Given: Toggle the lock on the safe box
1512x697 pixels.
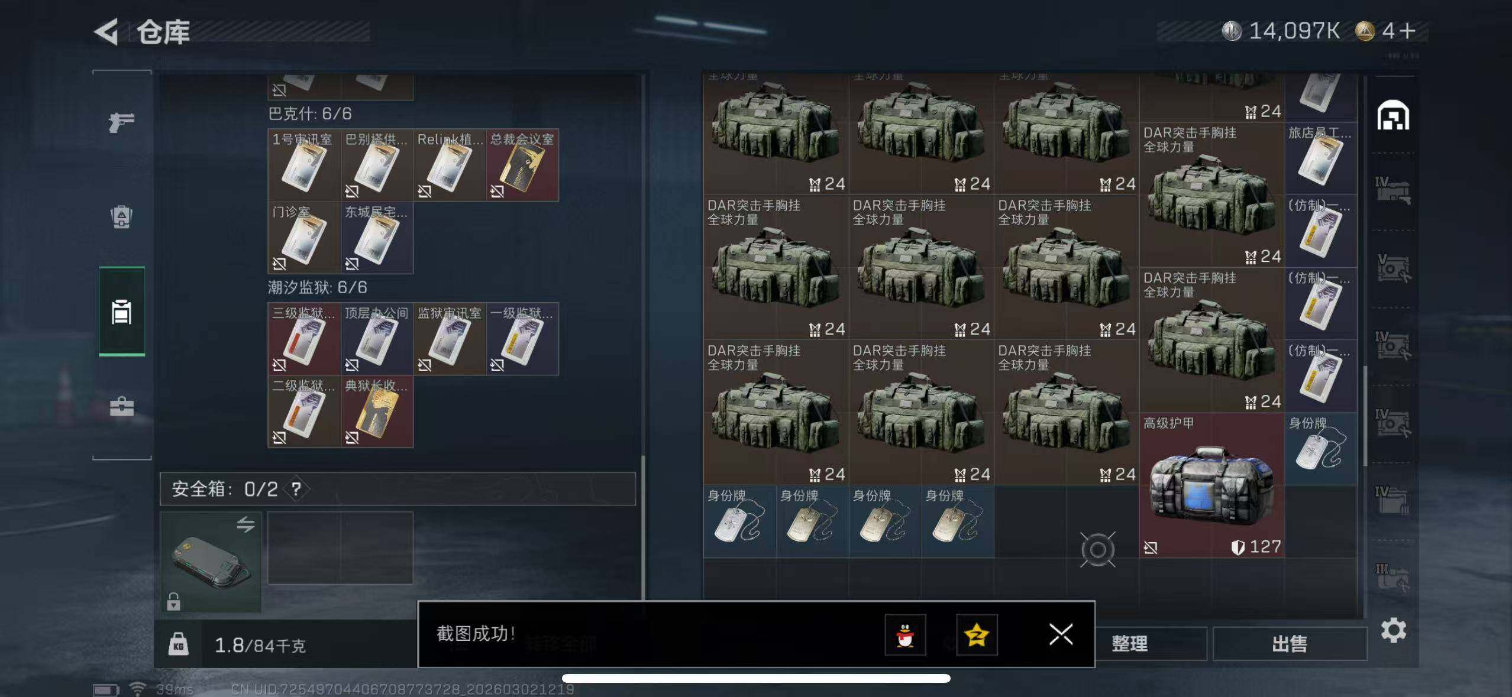Looking at the screenshot, I should pyautogui.click(x=173, y=601).
